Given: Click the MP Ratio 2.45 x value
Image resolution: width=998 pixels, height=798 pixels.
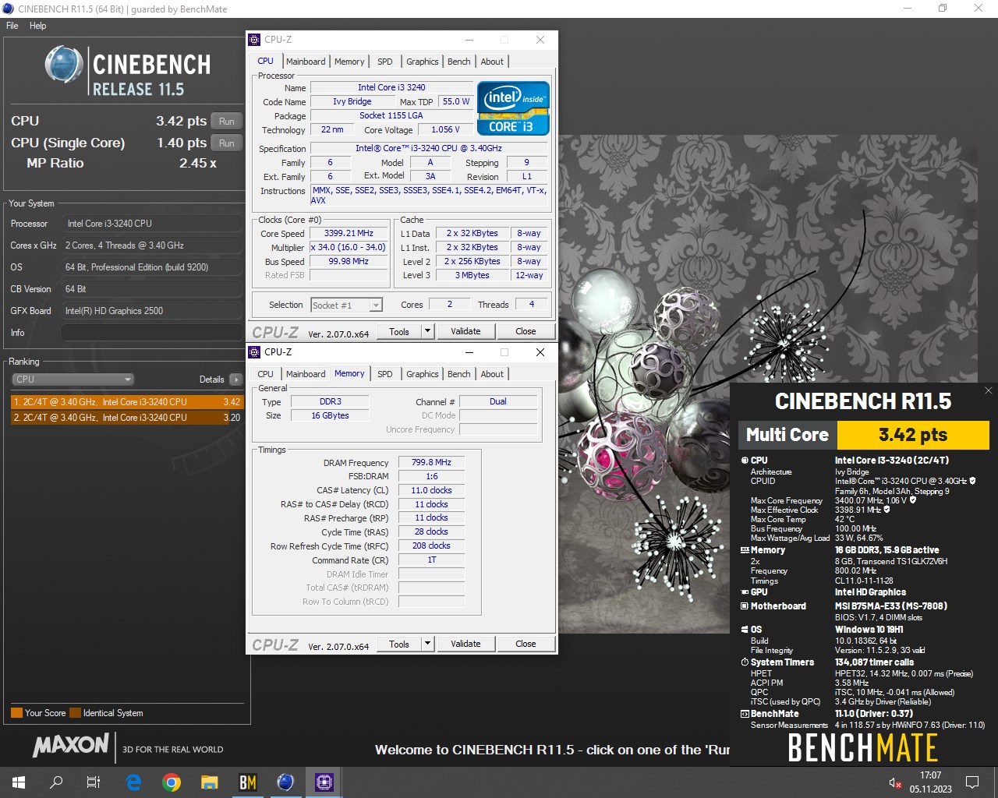Looking at the screenshot, I should (198, 164).
